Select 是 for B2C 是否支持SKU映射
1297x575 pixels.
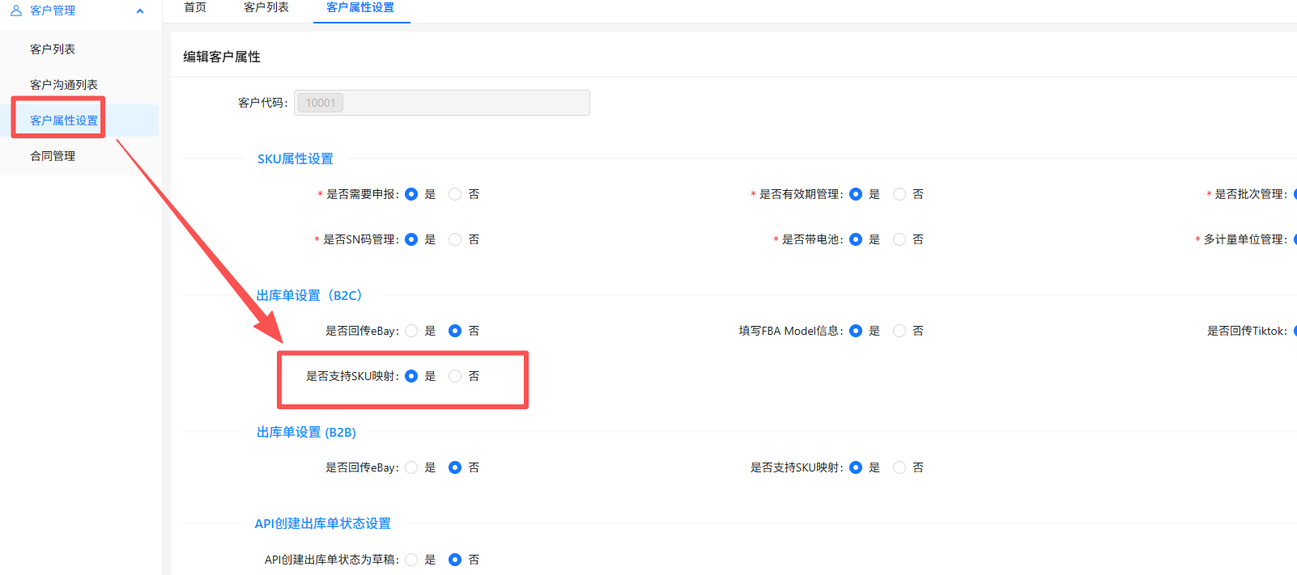[411, 376]
